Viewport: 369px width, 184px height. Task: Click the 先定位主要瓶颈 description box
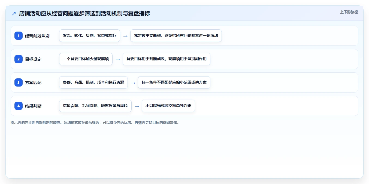[176, 36]
